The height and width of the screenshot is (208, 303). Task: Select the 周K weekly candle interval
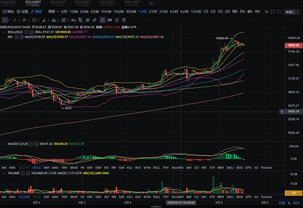pyautogui.click(x=235, y=12)
